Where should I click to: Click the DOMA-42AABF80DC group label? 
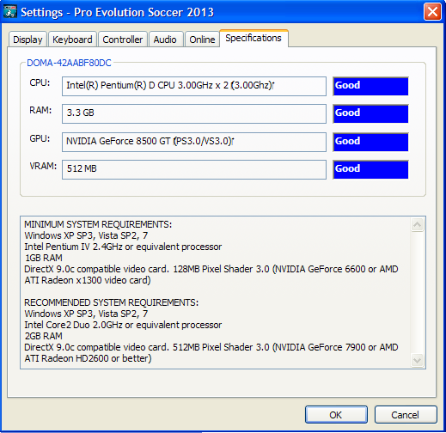69,63
